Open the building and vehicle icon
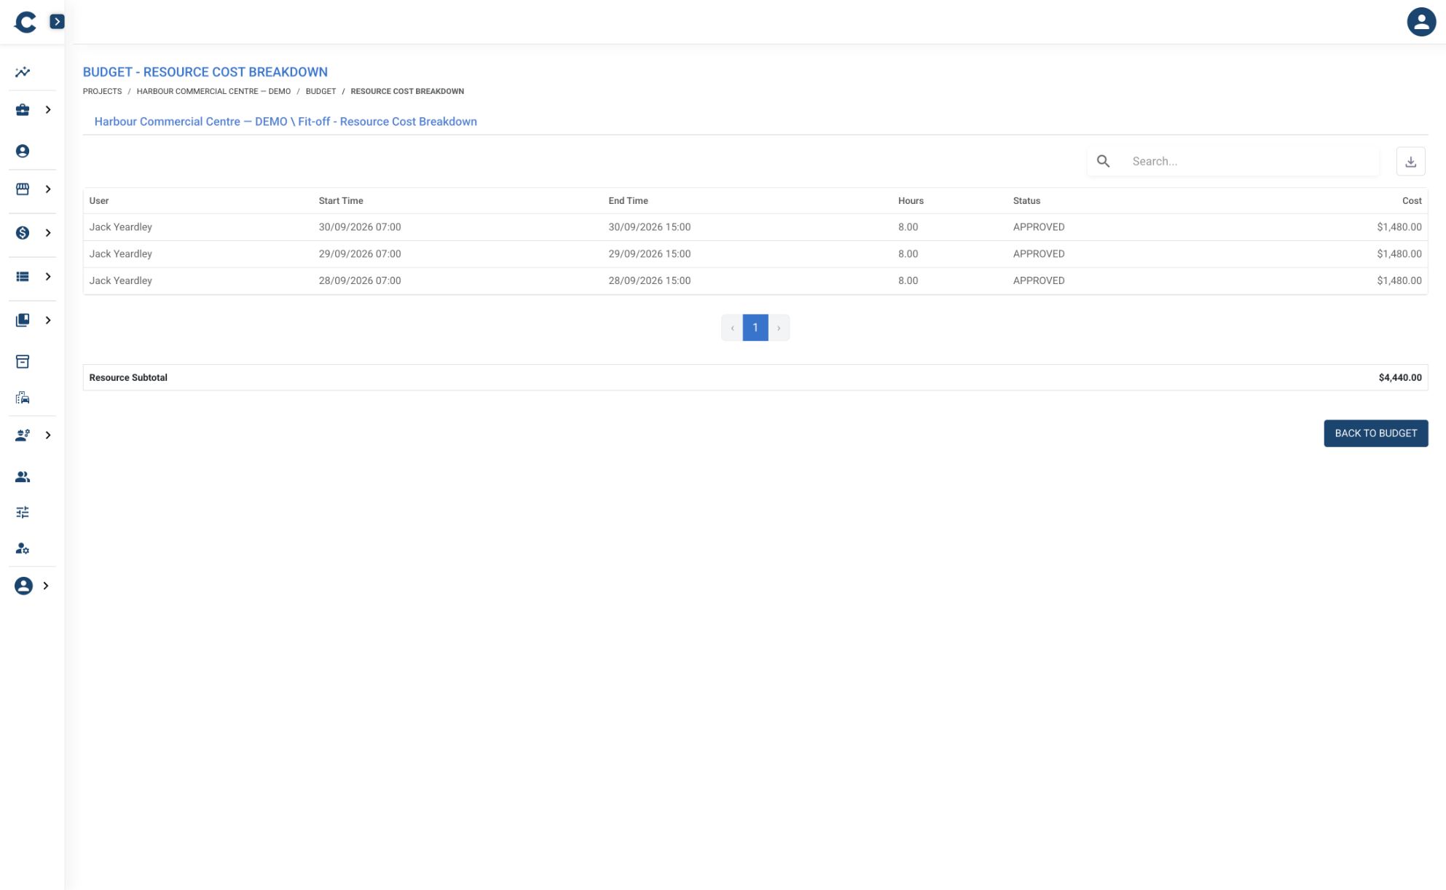The height and width of the screenshot is (890, 1446). point(23,398)
